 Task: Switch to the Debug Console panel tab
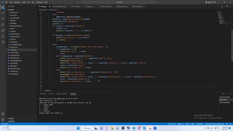(62, 94)
